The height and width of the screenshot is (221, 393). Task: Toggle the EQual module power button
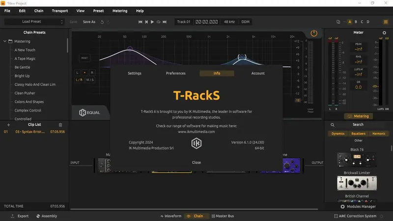tap(314, 33)
